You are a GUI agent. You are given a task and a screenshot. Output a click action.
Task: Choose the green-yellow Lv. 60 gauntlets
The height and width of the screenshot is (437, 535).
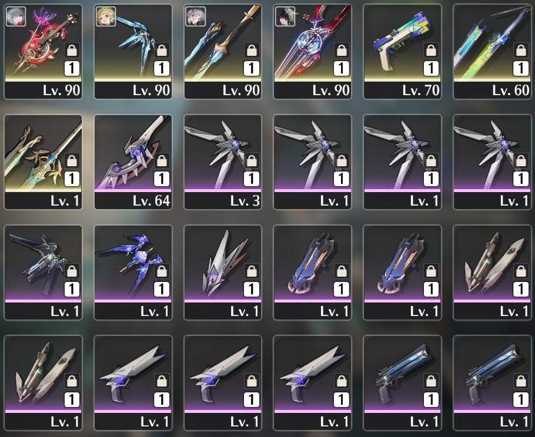[492, 52]
